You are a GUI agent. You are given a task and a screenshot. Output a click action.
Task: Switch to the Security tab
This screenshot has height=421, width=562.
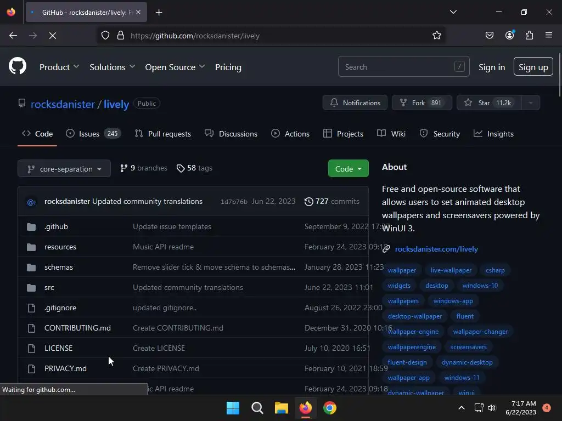point(440,134)
